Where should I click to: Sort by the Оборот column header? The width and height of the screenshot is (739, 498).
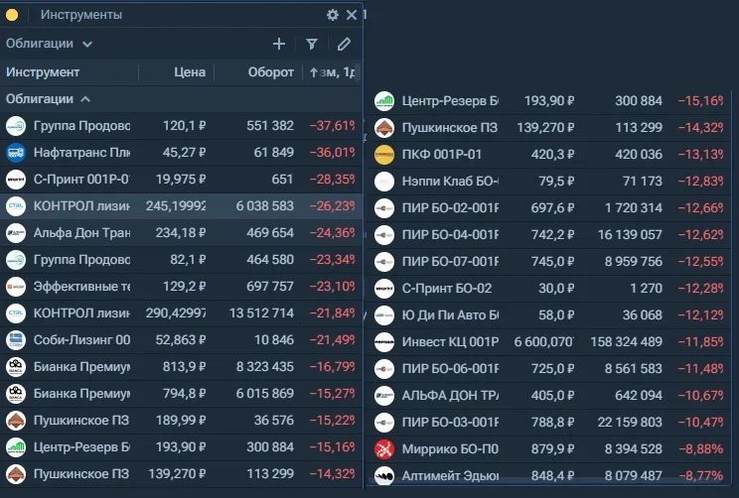point(270,72)
